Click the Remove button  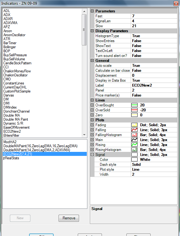coord(69,218)
